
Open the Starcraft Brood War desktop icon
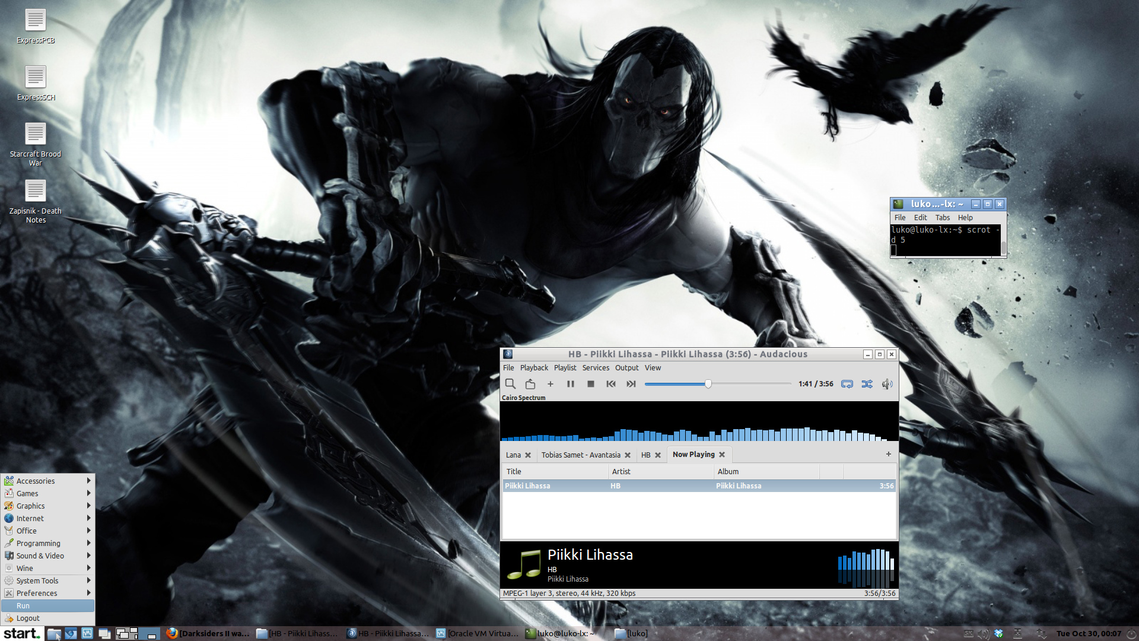coord(36,145)
